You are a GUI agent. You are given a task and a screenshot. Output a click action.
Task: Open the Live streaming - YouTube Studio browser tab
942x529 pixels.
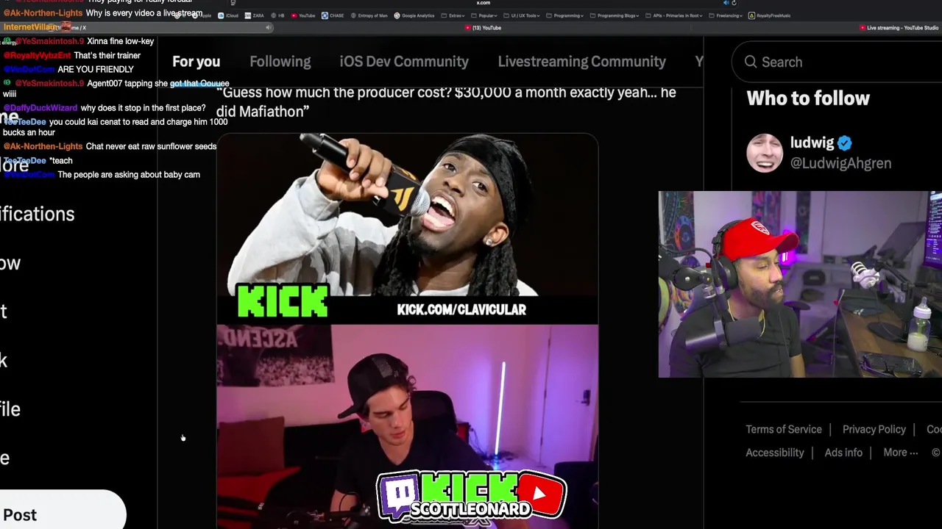point(899,28)
